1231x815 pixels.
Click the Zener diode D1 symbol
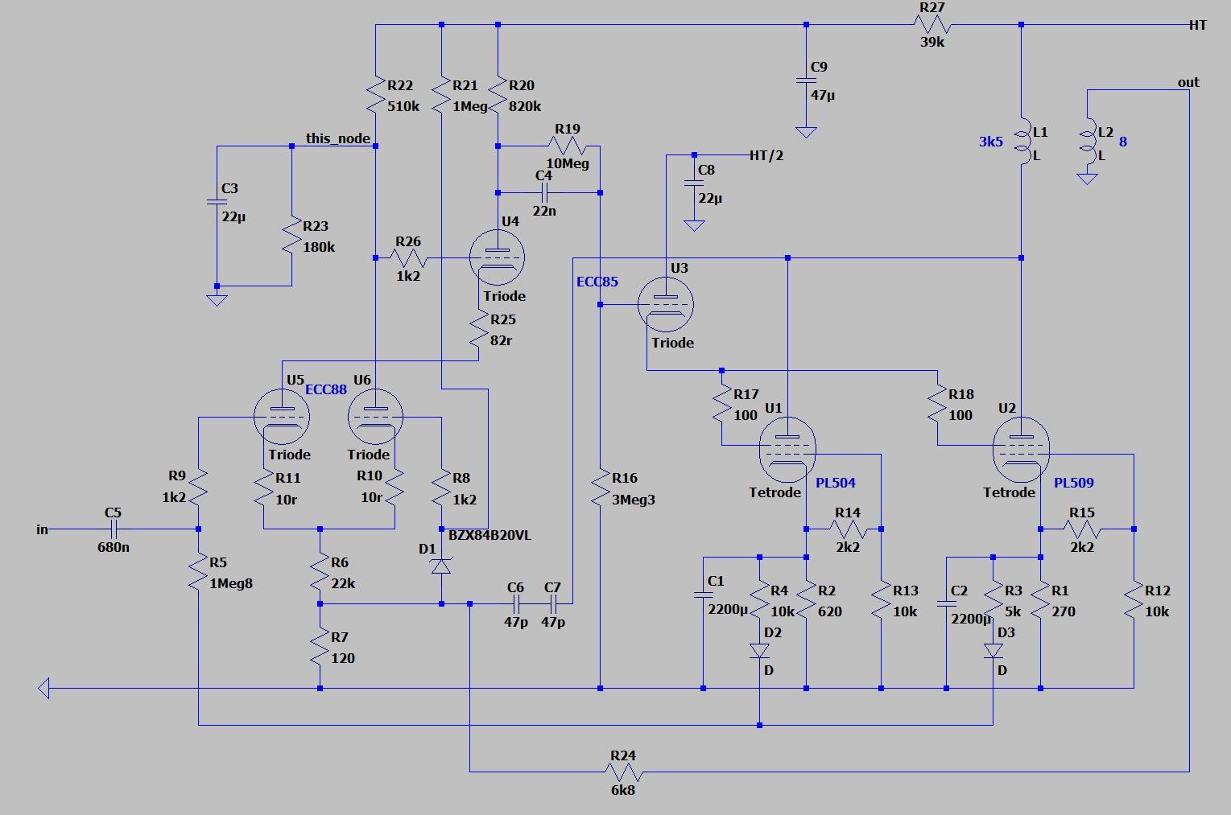(440, 566)
